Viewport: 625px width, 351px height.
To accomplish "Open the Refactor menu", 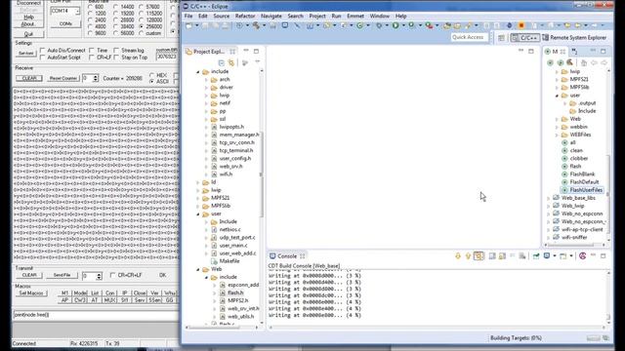I will 245,16.
